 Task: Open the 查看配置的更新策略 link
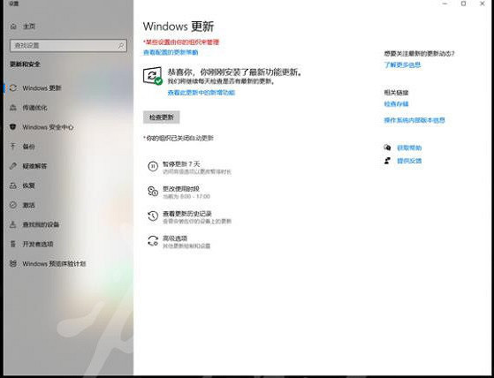(x=171, y=53)
